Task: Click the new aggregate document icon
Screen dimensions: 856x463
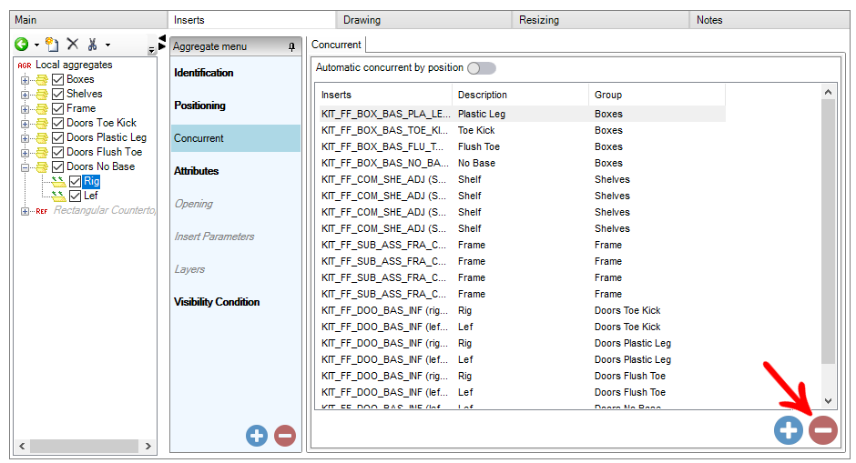Action: tap(52, 45)
